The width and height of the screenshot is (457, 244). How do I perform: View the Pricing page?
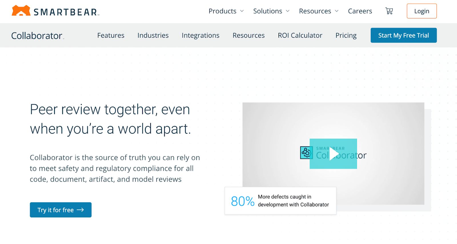[x=346, y=35]
